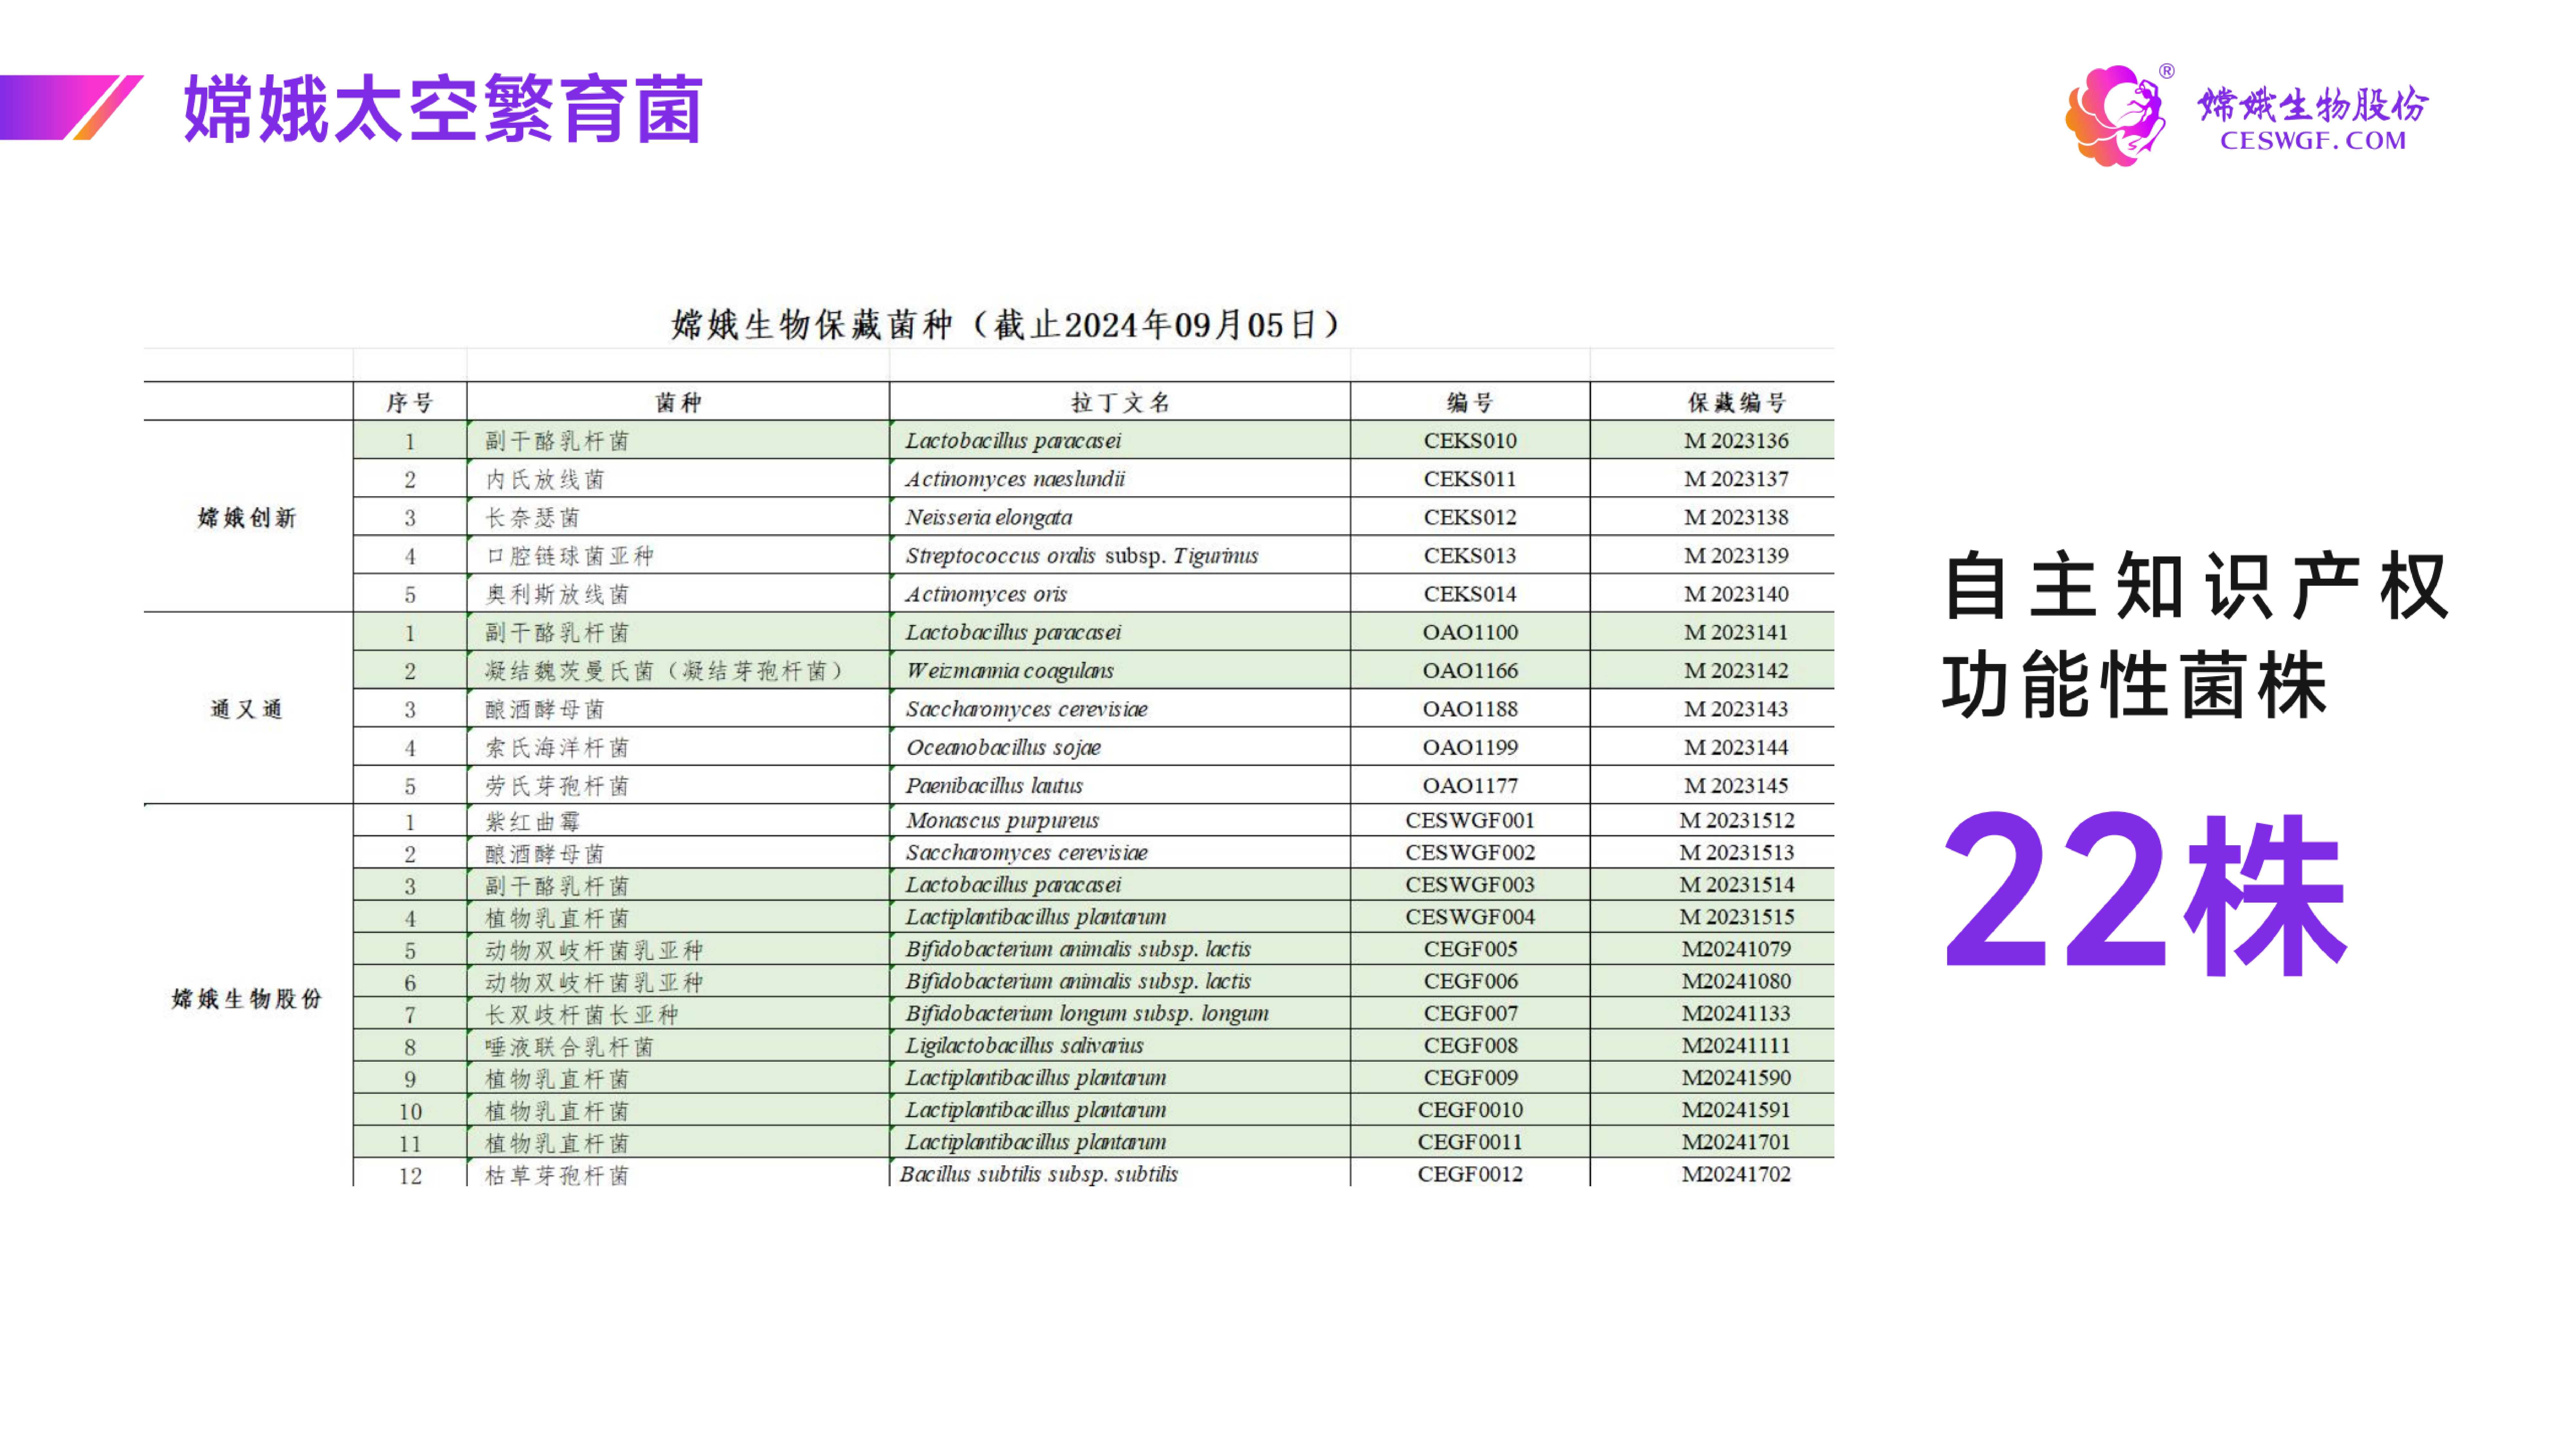Click code OAO1188
The height and width of the screenshot is (1449, 2576).
point(1470,709)
